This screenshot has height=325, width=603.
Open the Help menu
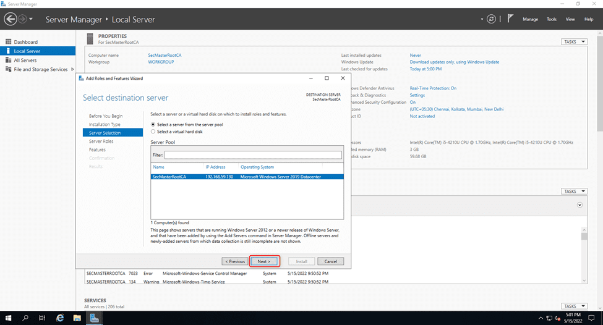point(589,19)
